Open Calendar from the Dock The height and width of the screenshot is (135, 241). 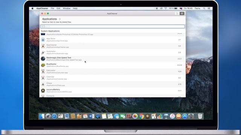tap(85, 116)
